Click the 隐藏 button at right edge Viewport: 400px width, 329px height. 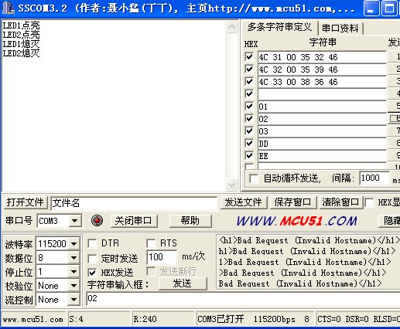point(389,221)
